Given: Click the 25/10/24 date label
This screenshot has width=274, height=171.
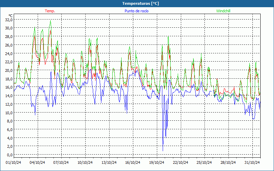Looking at the screenshot, I should coord(204,162).
